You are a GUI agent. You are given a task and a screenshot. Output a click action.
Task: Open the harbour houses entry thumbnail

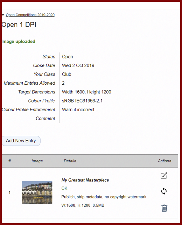click(37, 192)
